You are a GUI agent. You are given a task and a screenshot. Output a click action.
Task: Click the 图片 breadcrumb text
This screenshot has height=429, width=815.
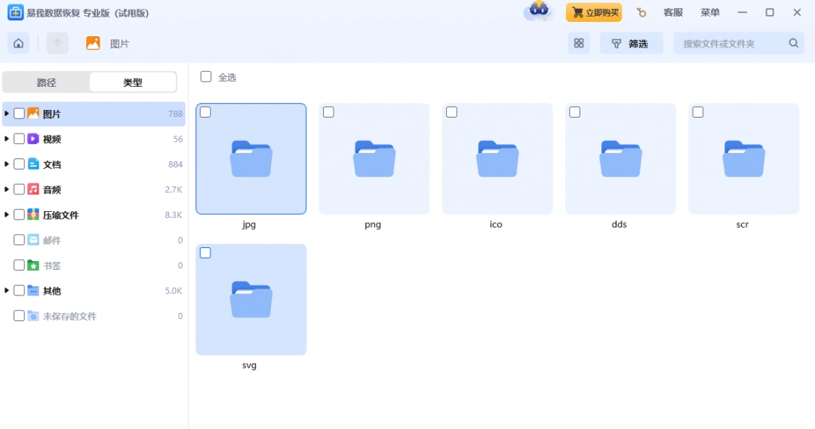point(119,44)
